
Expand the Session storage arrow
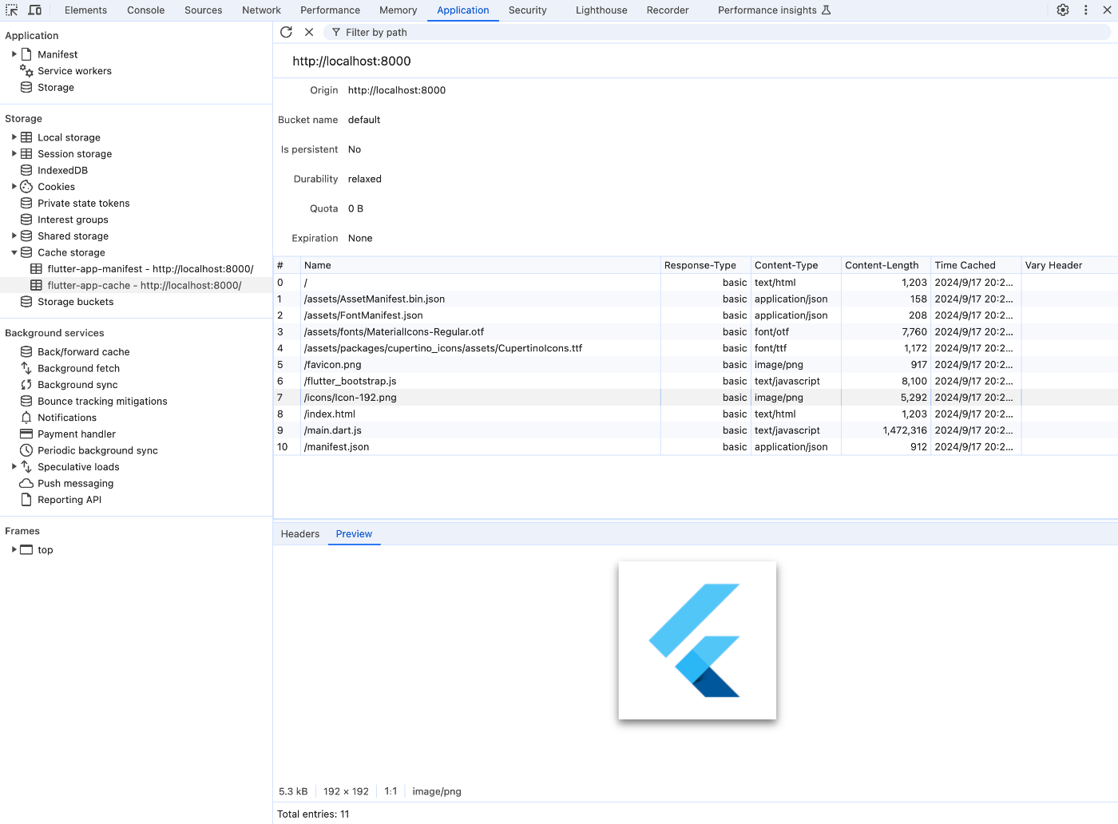(x=14, y=154)
